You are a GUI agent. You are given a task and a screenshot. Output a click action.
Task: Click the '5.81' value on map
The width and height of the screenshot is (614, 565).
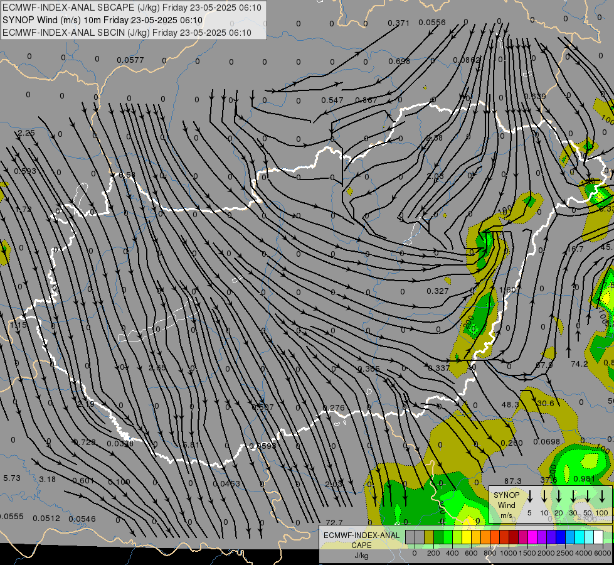pos(191,445)
